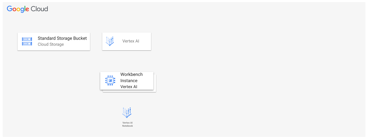Click the Cloud Storage bucket icon
This screenshot has width=367, height=139.
tap(27, 41)
